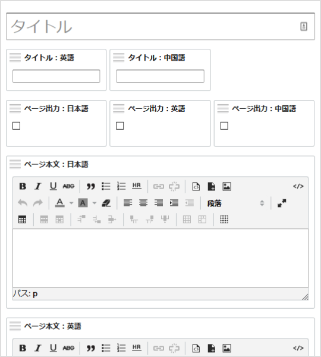This screenshot has height=357, width=321.
Task: Grab drag handle of ページ本文:日本語
Action: point(15,164)
